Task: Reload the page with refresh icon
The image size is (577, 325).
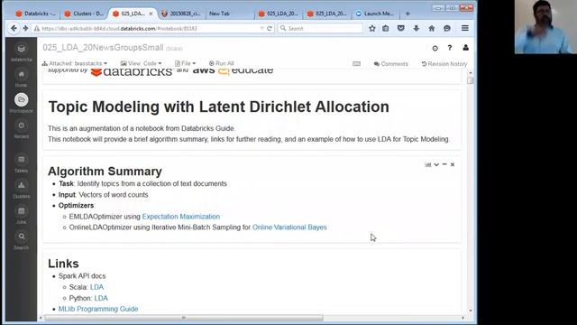Action: pyautogui.click(x=270, y=28)
